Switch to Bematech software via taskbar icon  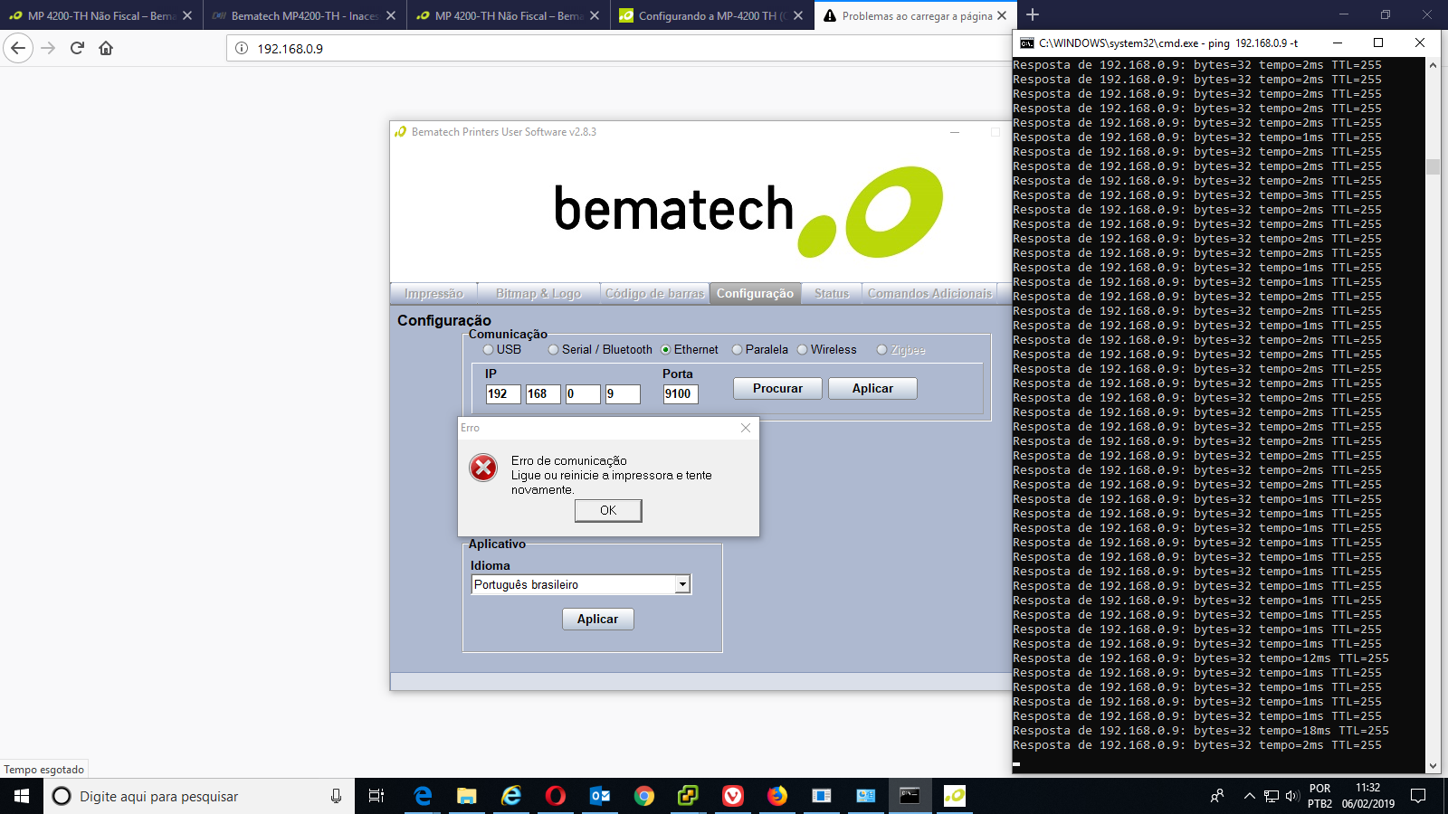954,796
